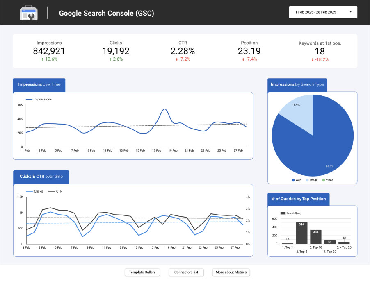Click the green up arrow beside 10.6%
The image size is (370, 281).
[x=43, y=59]
